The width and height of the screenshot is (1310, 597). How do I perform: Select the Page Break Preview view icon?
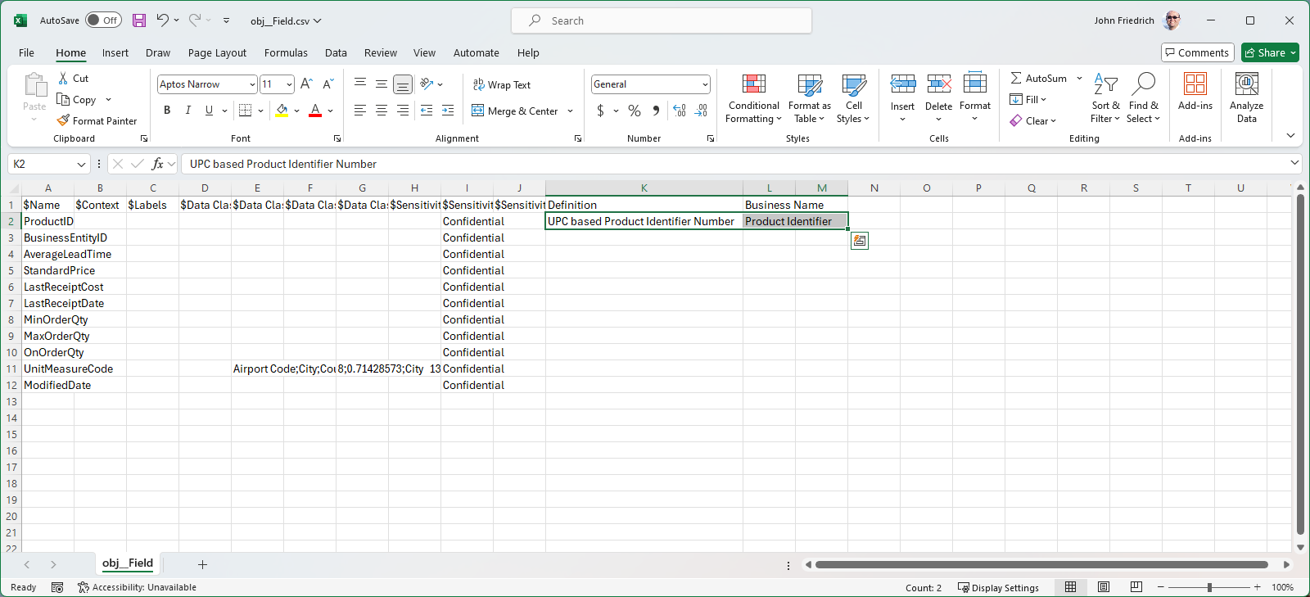point(1136,587)
